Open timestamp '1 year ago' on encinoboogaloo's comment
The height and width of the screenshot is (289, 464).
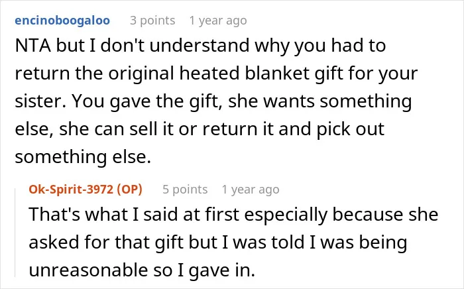(x=218, y=21)
